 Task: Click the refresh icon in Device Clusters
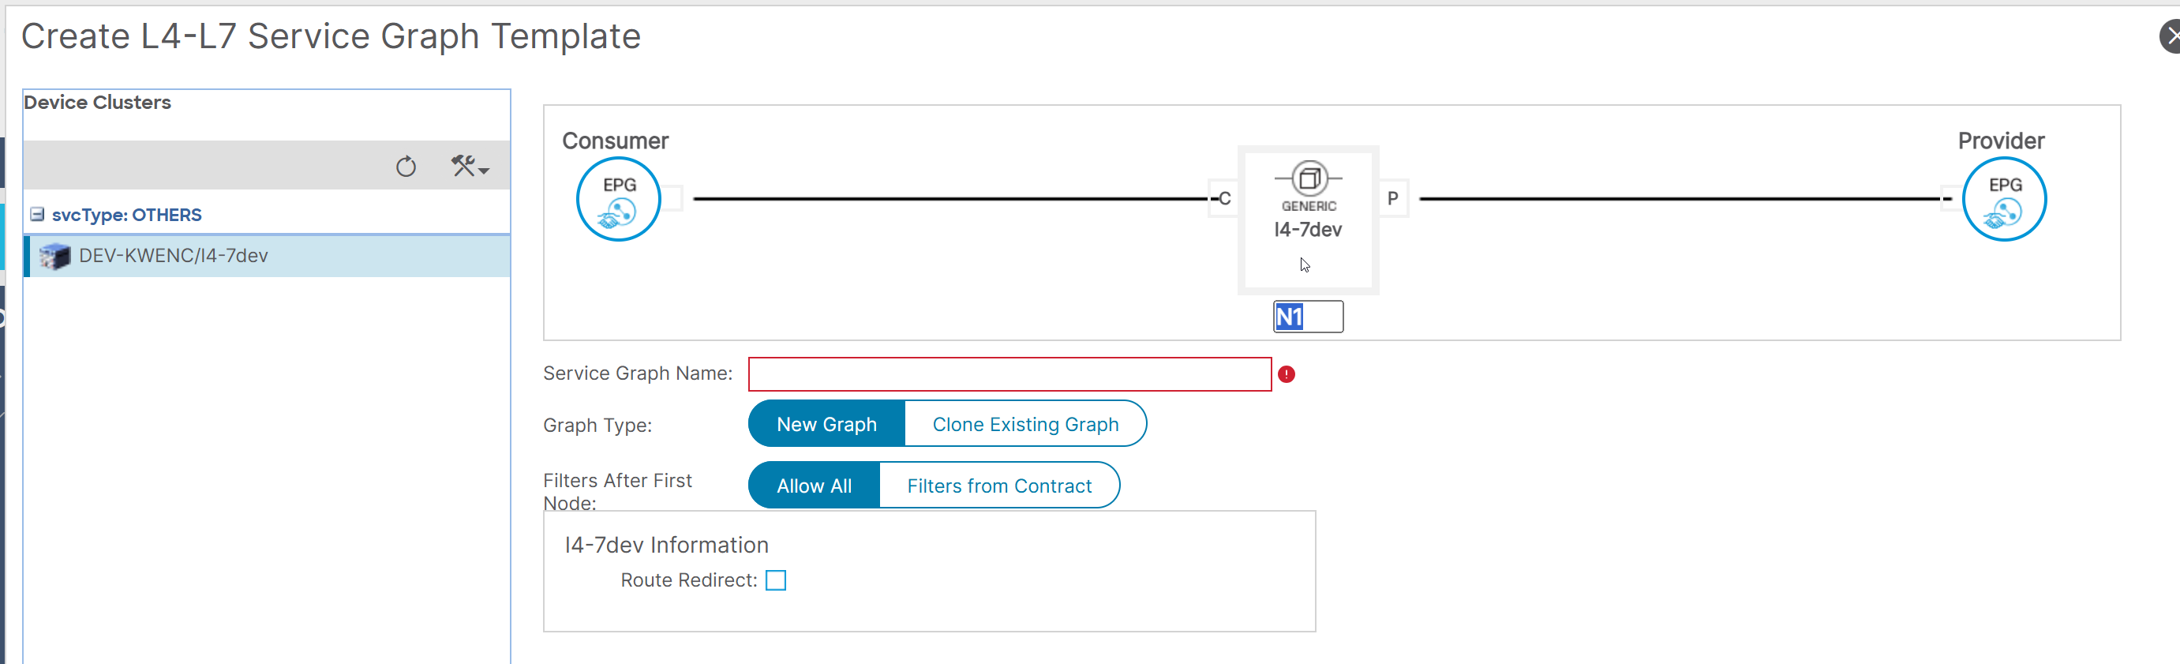(x=406, y=166)
